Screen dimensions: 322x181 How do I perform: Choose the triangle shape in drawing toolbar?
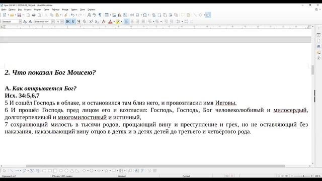[x=72, y=171]
